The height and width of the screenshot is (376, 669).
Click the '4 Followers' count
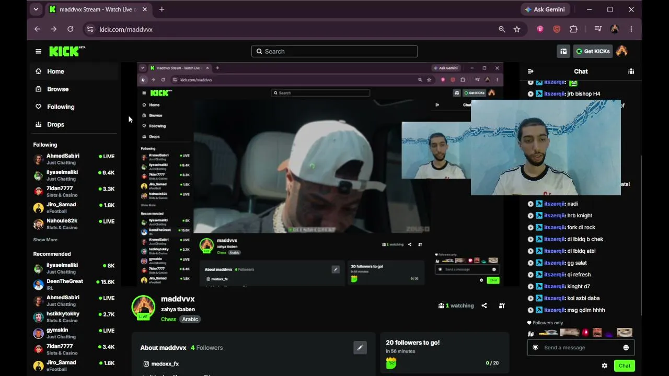pos(206,348)
